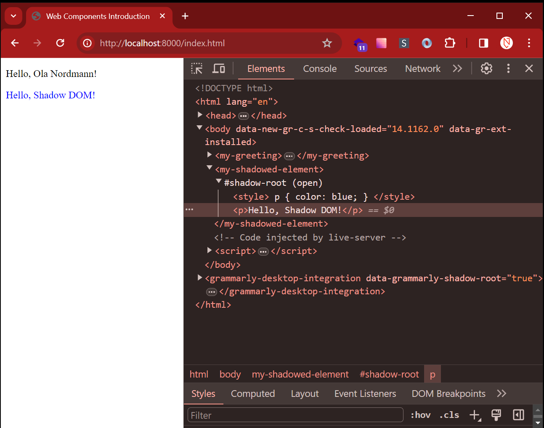
Task: Add new style rule plus icon
Action: [475, 415]
